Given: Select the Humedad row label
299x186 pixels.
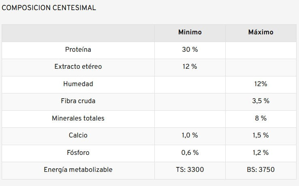Looking at the screenshot, I should 78,84.
